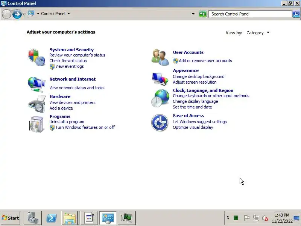Click the Control Panel icon in the address bar
Viewport: 301px width, 226px height.
point(31,14)
